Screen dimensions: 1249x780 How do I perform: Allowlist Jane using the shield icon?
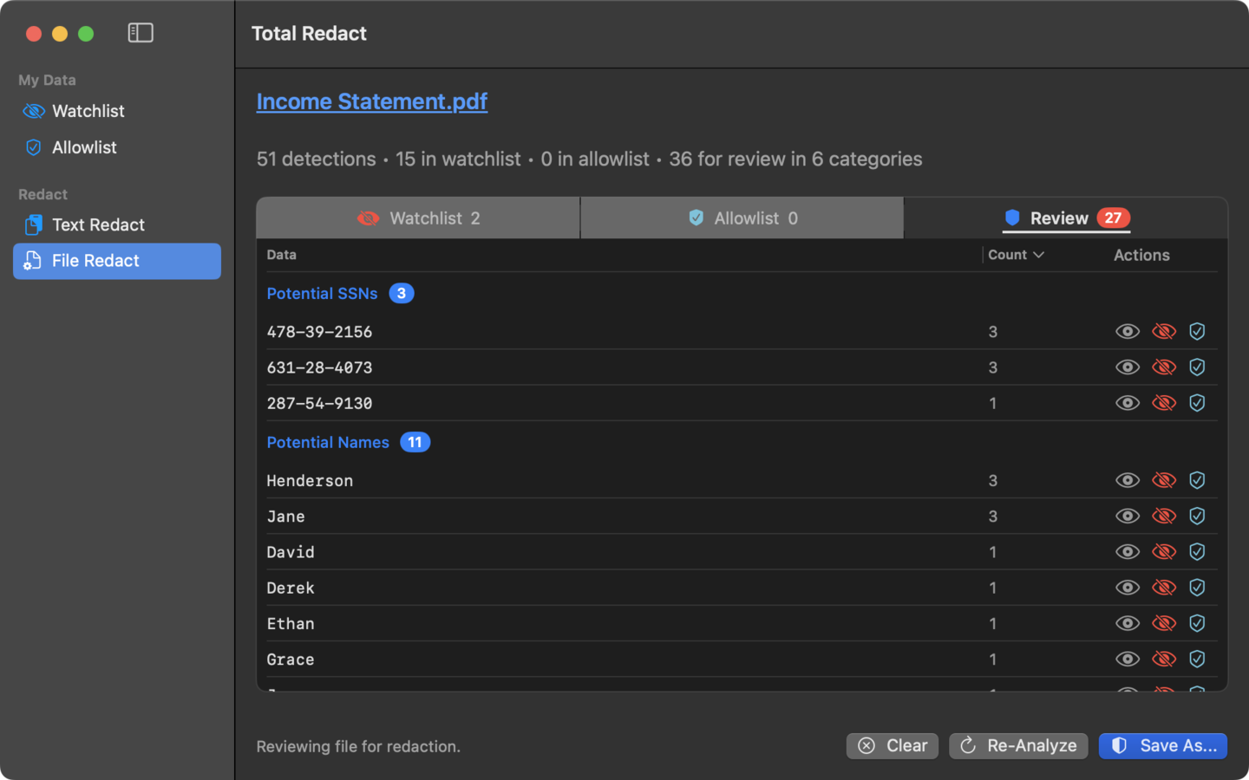(1197, 517)
